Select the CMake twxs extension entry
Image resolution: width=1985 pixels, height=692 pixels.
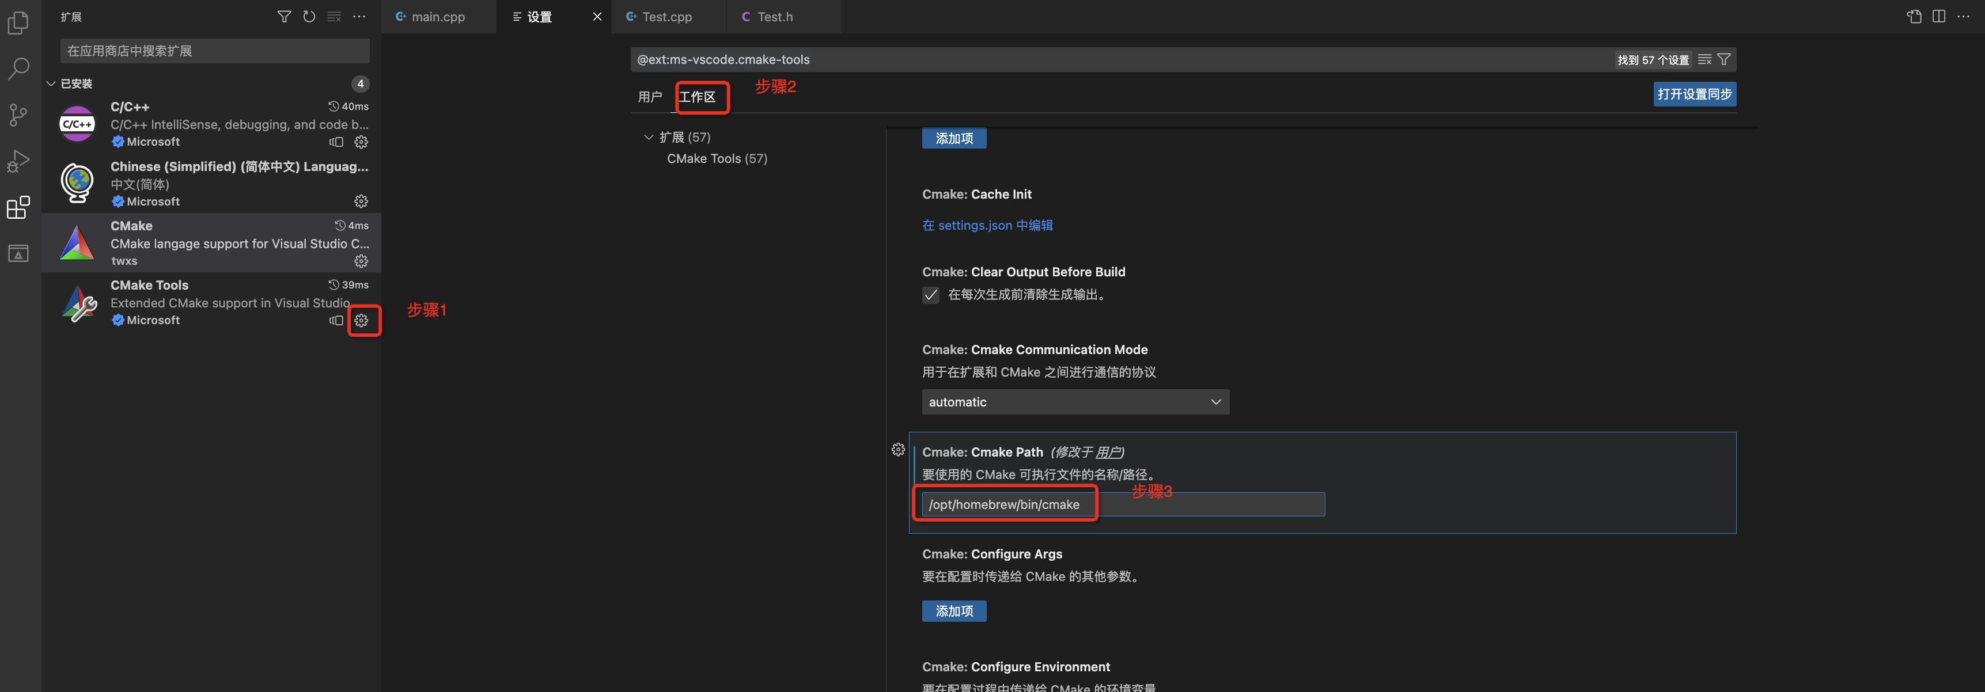(x=211, y=242)
